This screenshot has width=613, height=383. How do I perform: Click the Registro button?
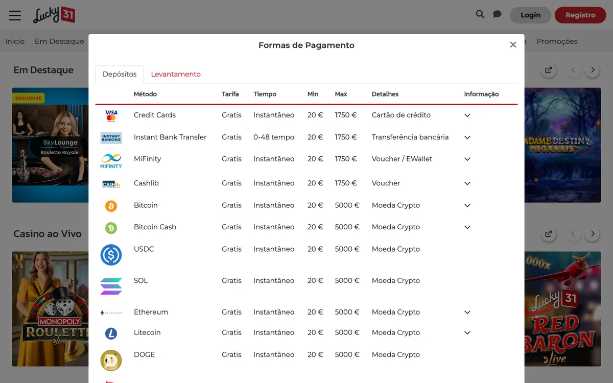tap(580, 15)
